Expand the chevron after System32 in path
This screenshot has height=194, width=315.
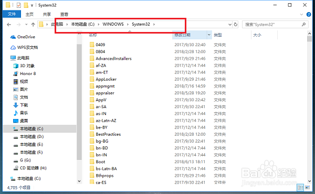tap(154, 24)
